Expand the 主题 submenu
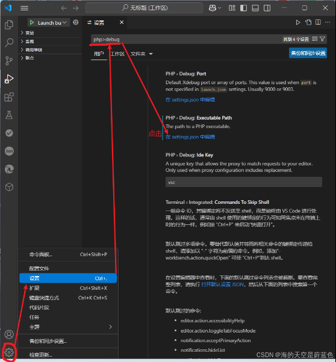The height and width of the screenshot is (362, 336). (68, 327)
